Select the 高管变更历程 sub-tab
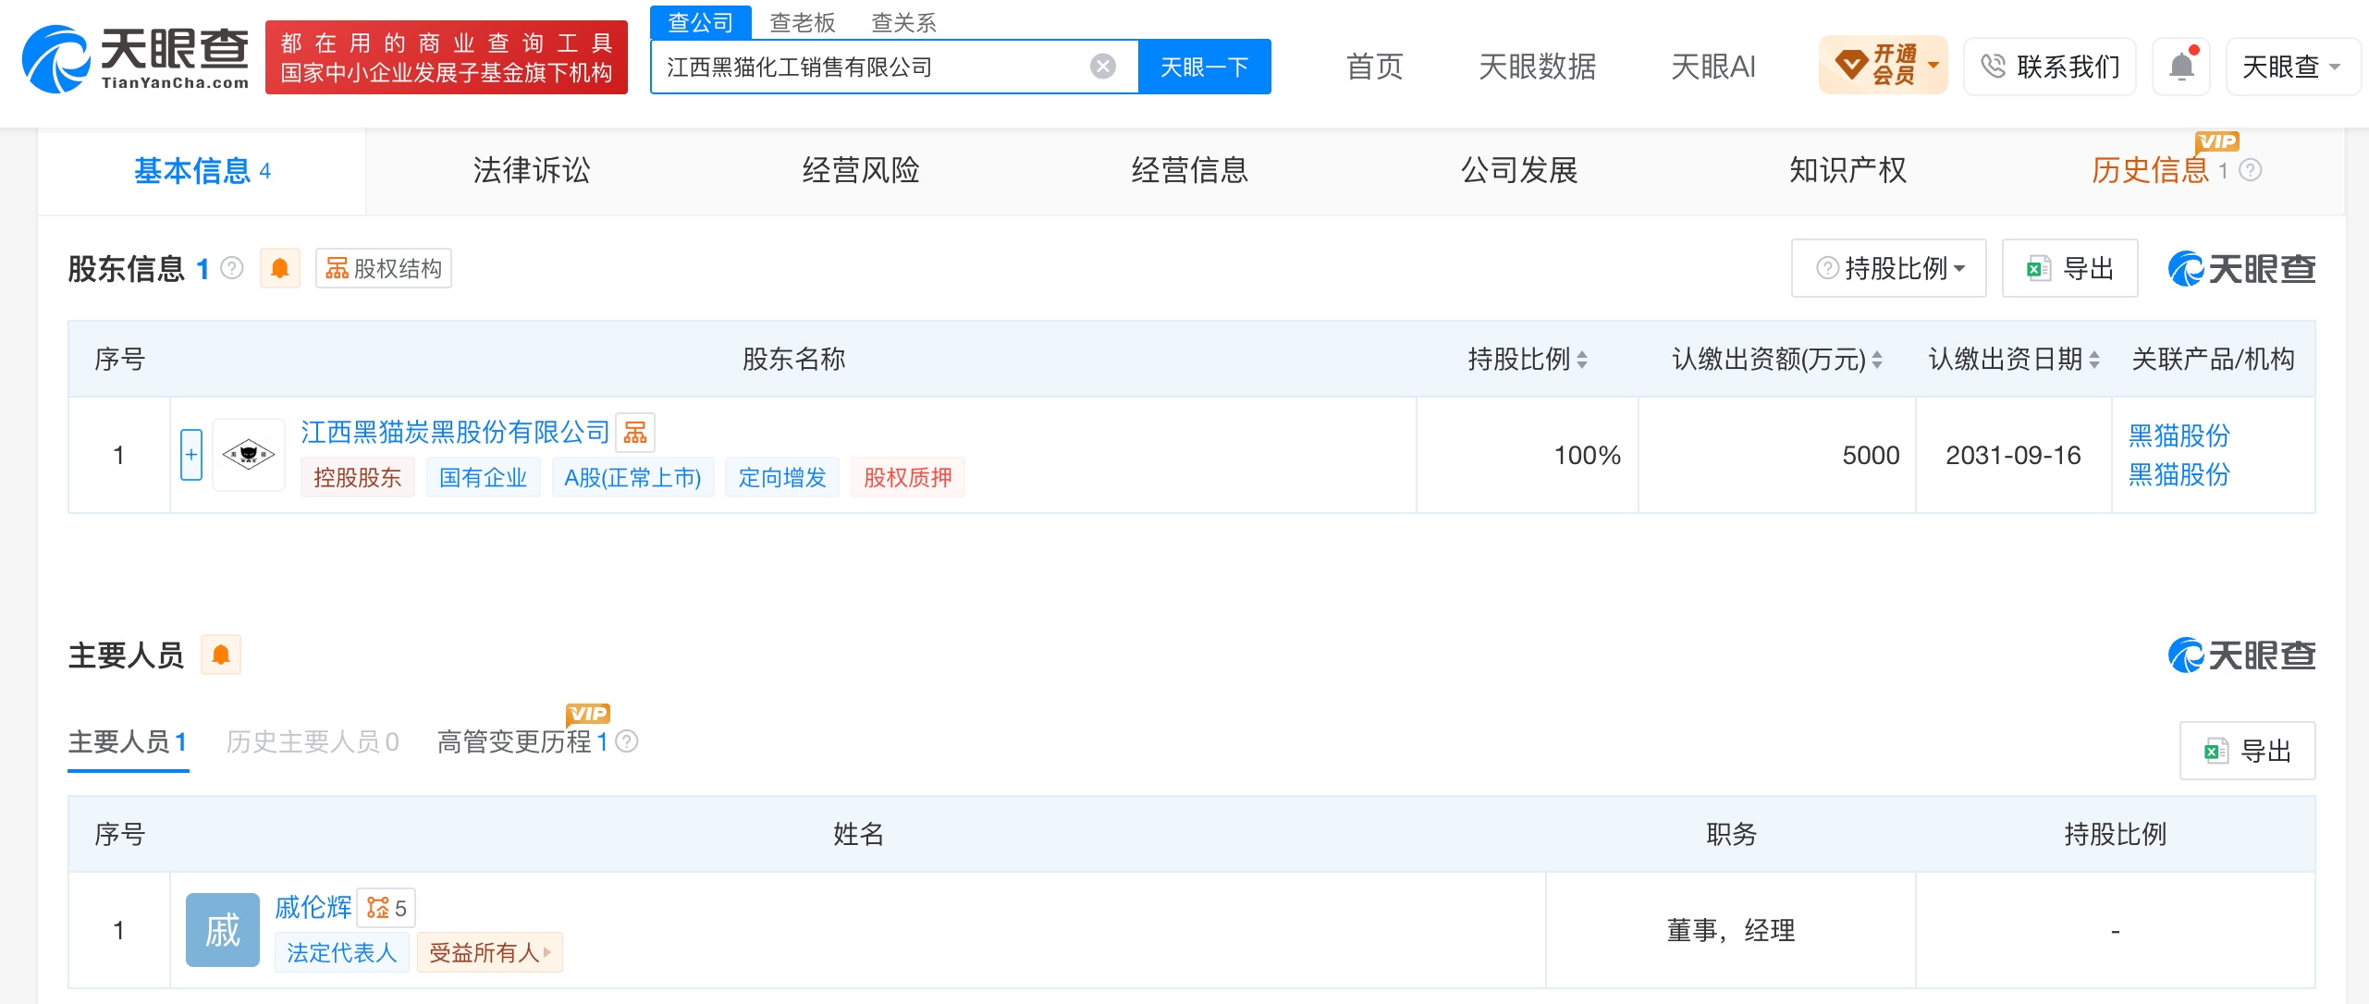This screenshot has width=2369, height=1004. [x=522, y=741]
